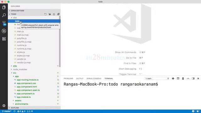The height and width of the screenshot is (113, 201).
Task: Open polyfills.js file
Action: [x=22, y=38]
